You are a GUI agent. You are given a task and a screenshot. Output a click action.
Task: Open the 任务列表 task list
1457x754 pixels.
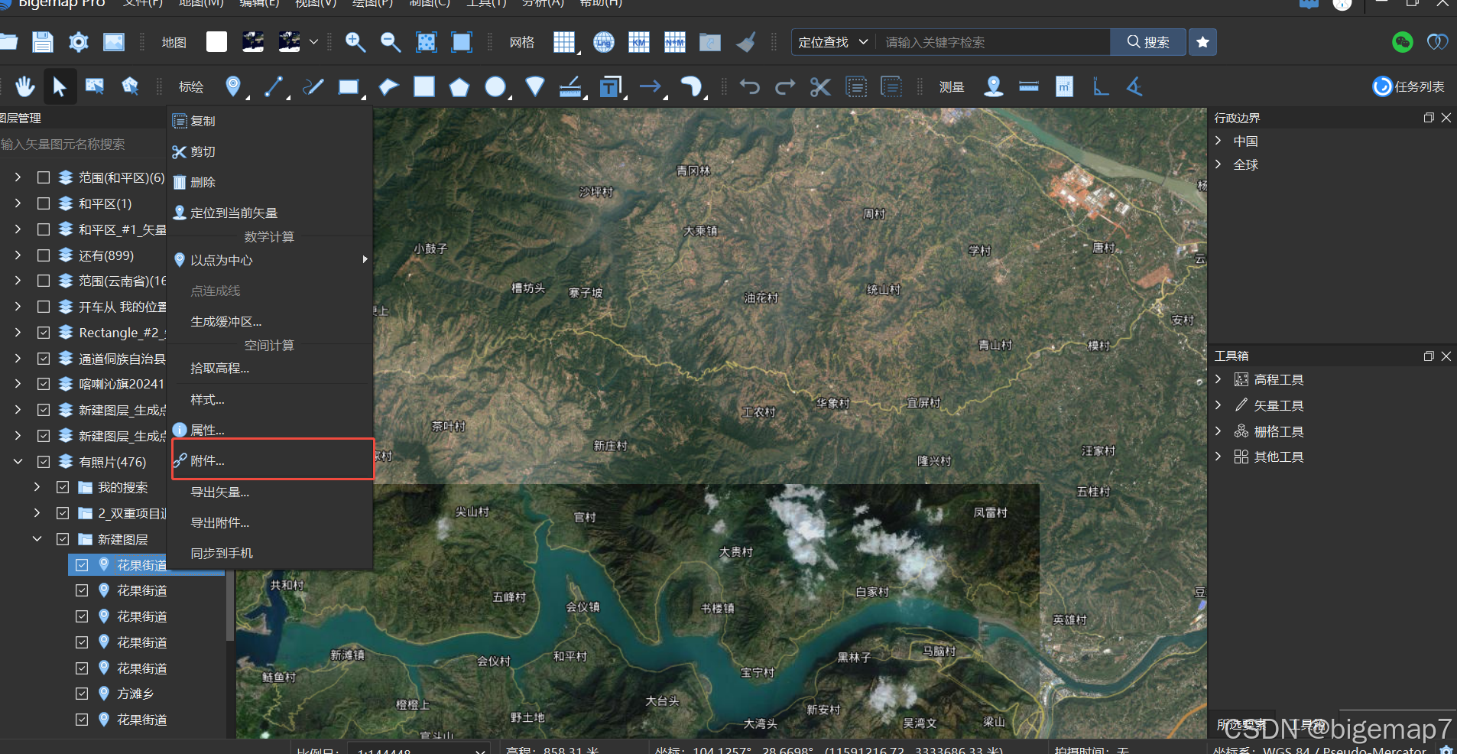point(1409,86)
